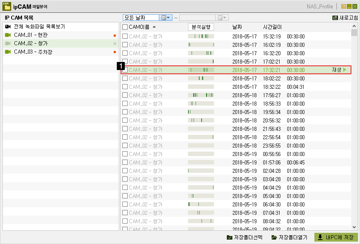The image size is (360, 244).
Task: Click the camera icon for 전체 녹화파일 목록보기
Action: pyautogui.click(x=8, y=27)
